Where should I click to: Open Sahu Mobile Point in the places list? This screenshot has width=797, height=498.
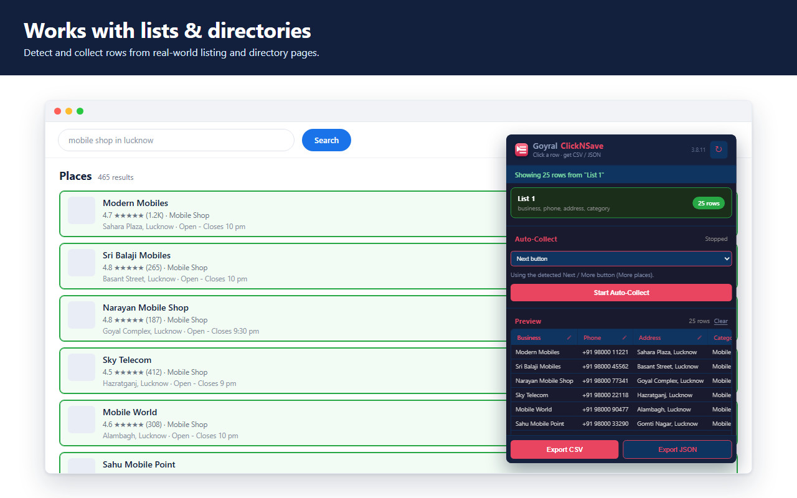(x=283, y=463)
